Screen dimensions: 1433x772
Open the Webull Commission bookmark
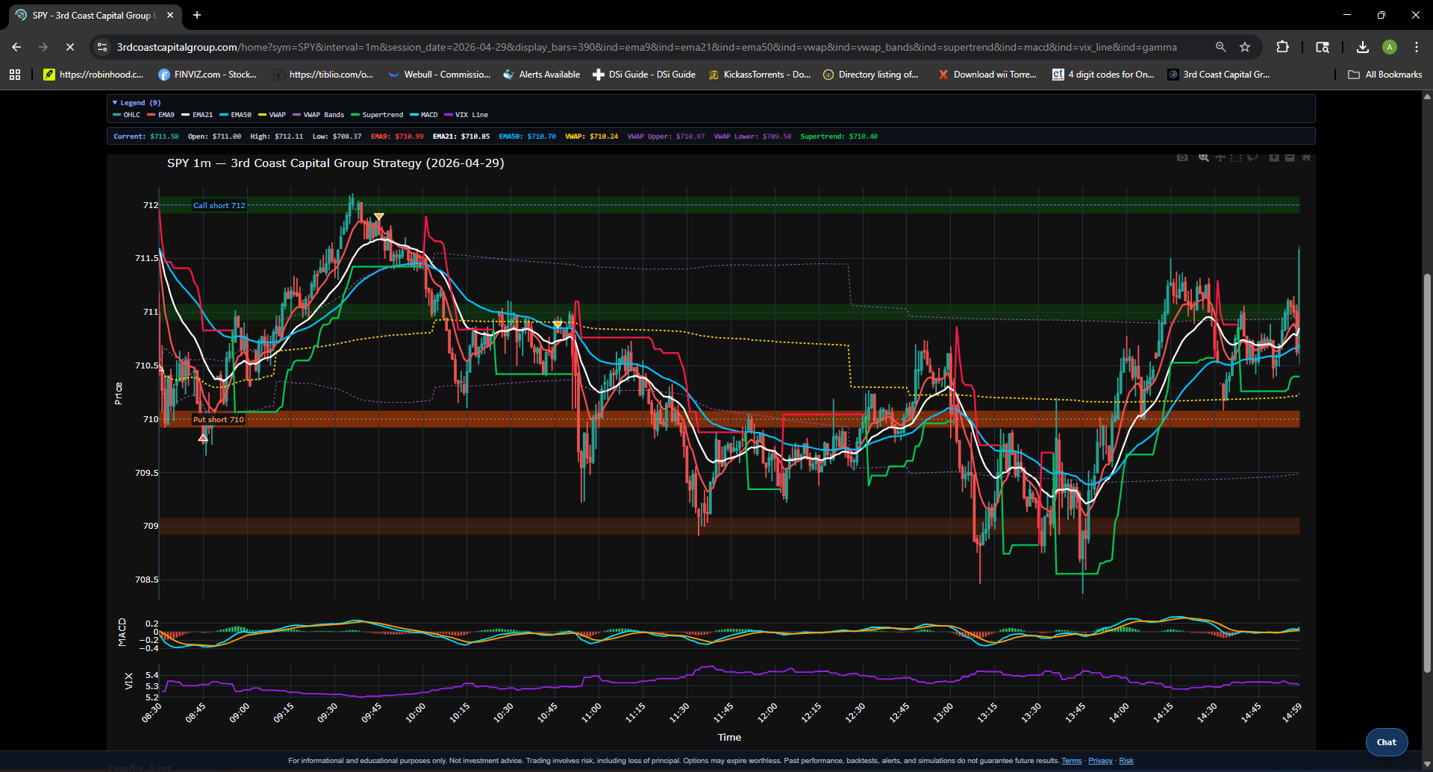(440, 75)
